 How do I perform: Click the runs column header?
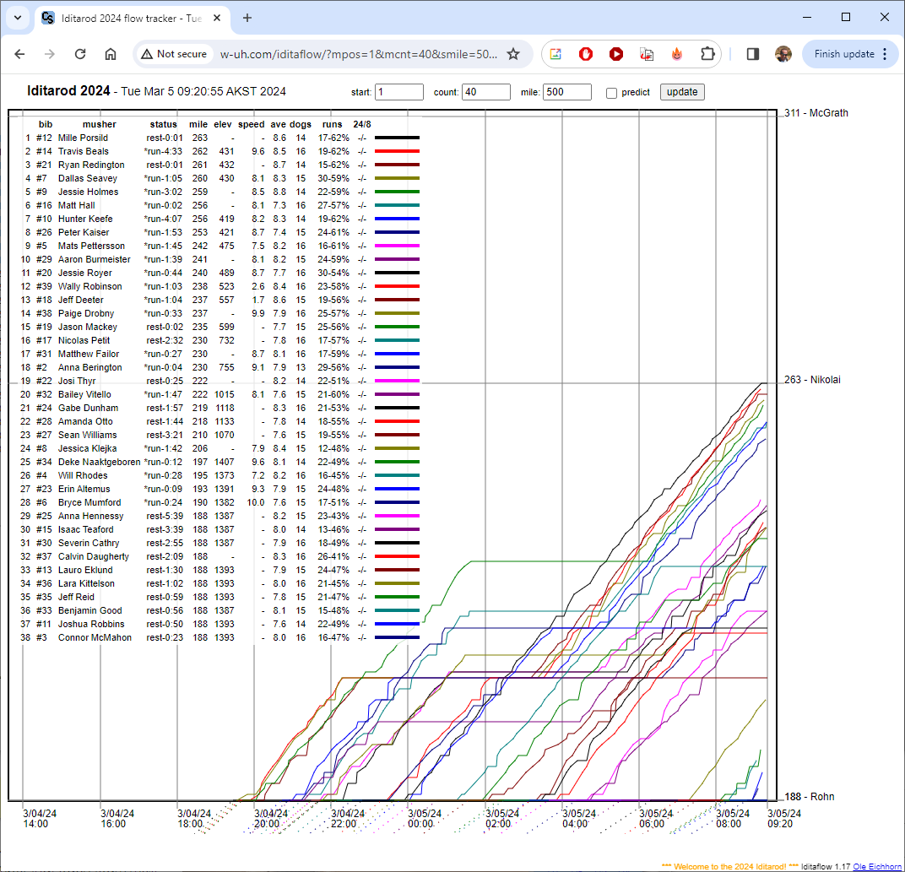[332, 124]
